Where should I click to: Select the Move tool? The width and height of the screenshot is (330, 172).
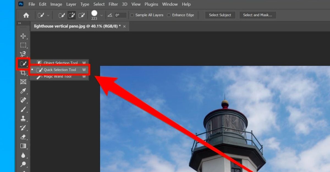click(23, 36)
